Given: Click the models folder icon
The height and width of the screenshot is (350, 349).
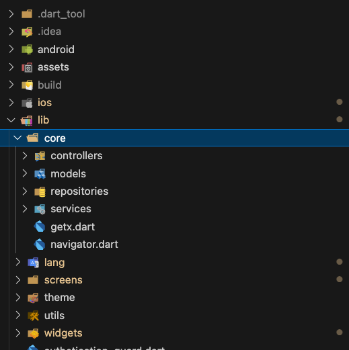Looking at the screenshot, I should point(40,174).
